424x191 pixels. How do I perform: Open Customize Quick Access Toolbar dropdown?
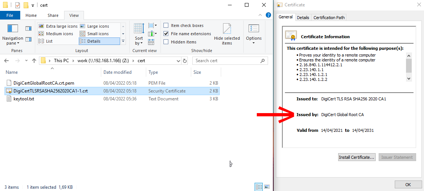coord(33,5)
